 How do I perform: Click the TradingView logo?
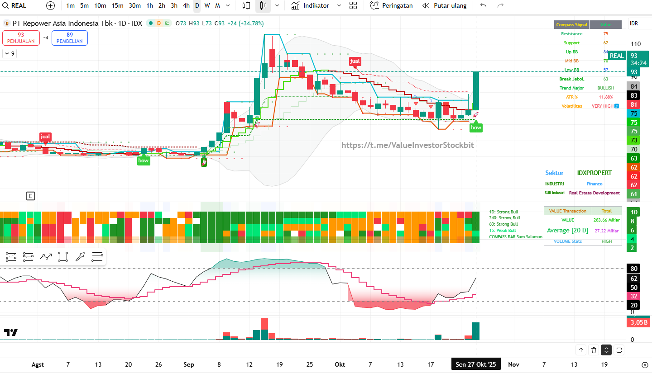[11, 332]
